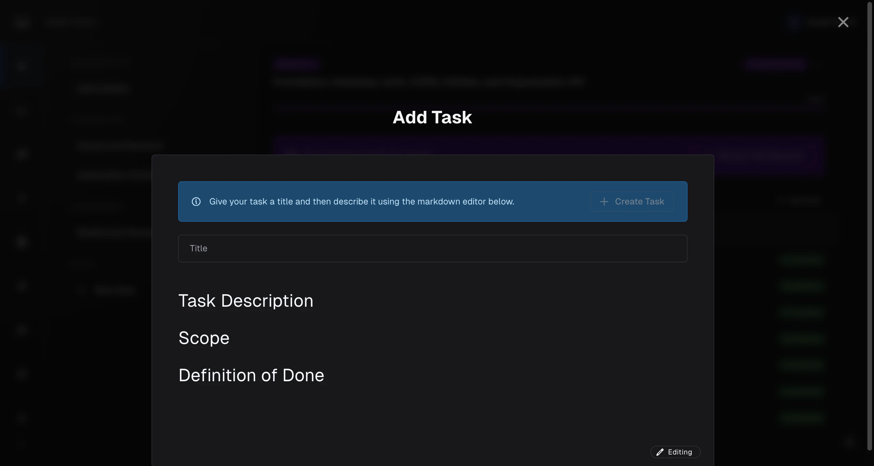Image resolution: width=874 pixels, height=466 pixels.
Task: Place cursor in Task Description heading
Action: [246, 301]
